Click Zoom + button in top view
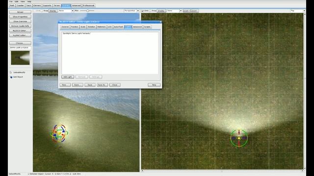 pos(186,11)
